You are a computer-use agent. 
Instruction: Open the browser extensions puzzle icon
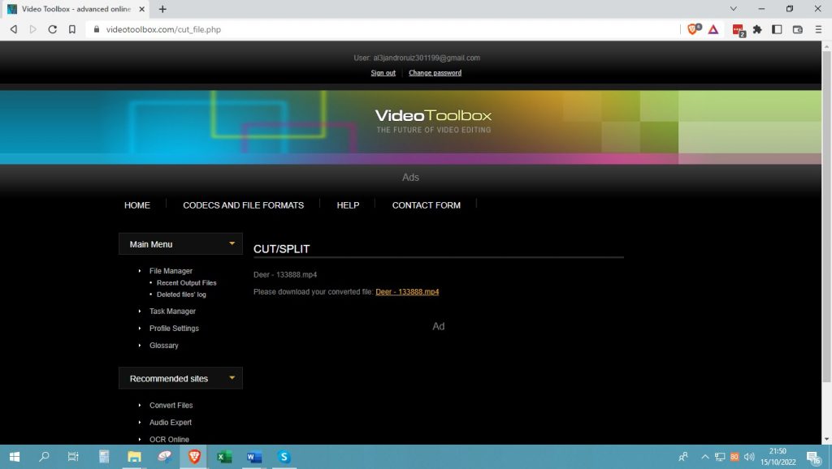757,29
